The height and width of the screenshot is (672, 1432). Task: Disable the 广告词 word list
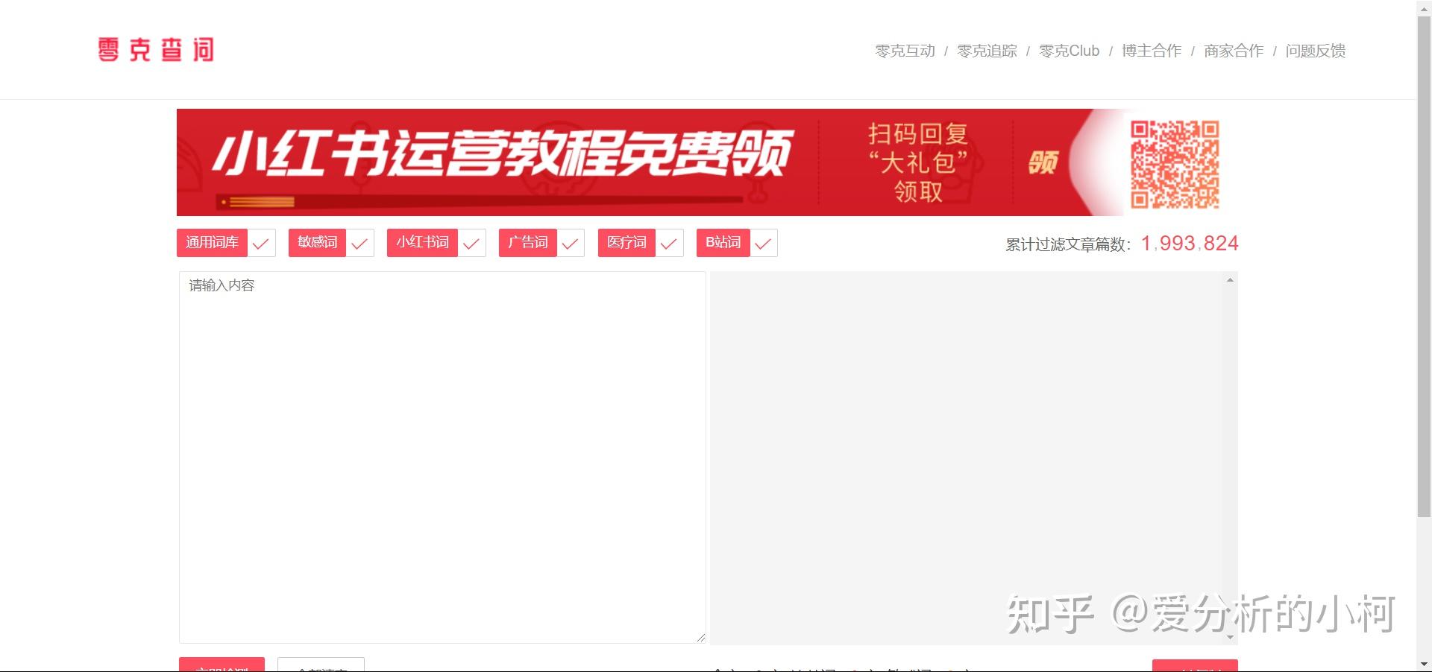tap(571, 243)
